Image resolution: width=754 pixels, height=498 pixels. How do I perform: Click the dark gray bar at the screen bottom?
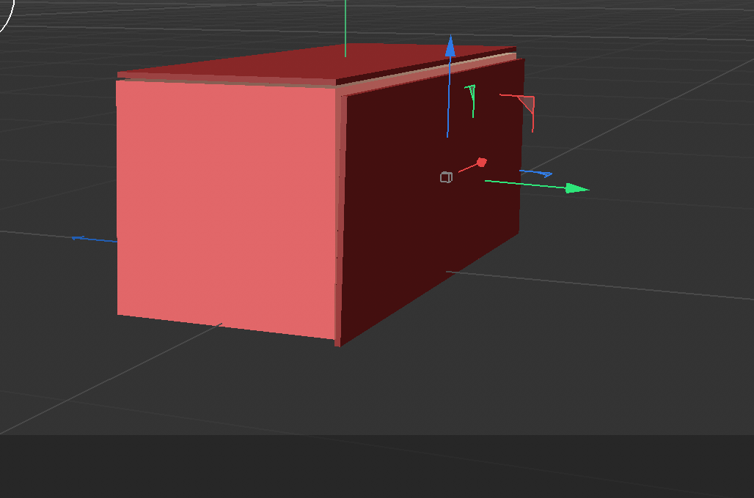tap(377, 469)
